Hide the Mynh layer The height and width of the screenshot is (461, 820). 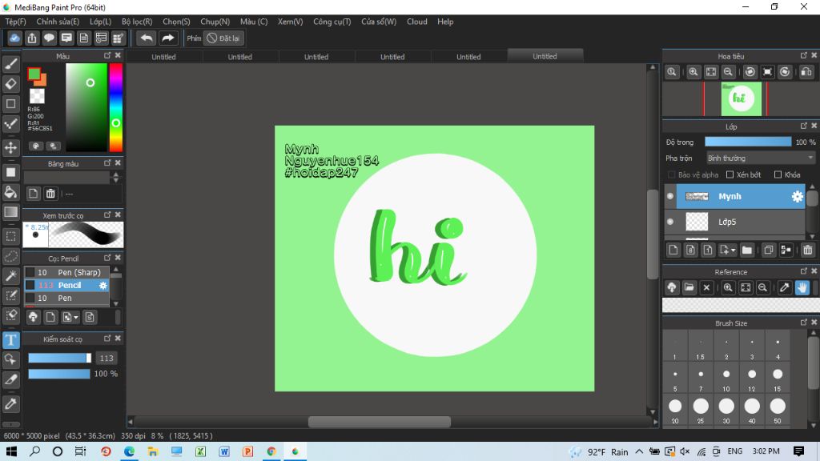[x=670, y=197]
